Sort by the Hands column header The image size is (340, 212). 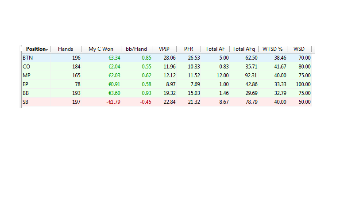point(66,49)
